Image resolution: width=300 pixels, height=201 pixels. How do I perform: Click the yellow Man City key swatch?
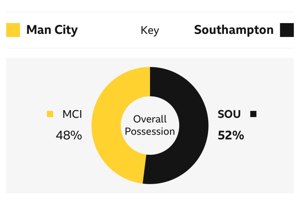[13, 30]
